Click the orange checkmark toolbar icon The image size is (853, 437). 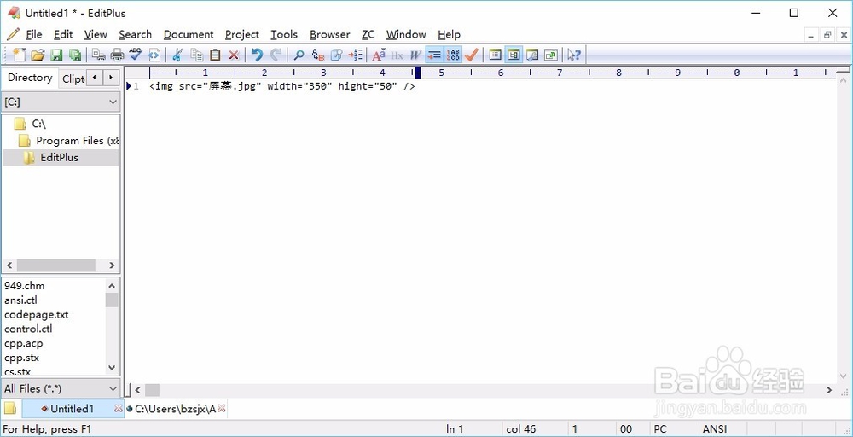(x=472, y=55)
